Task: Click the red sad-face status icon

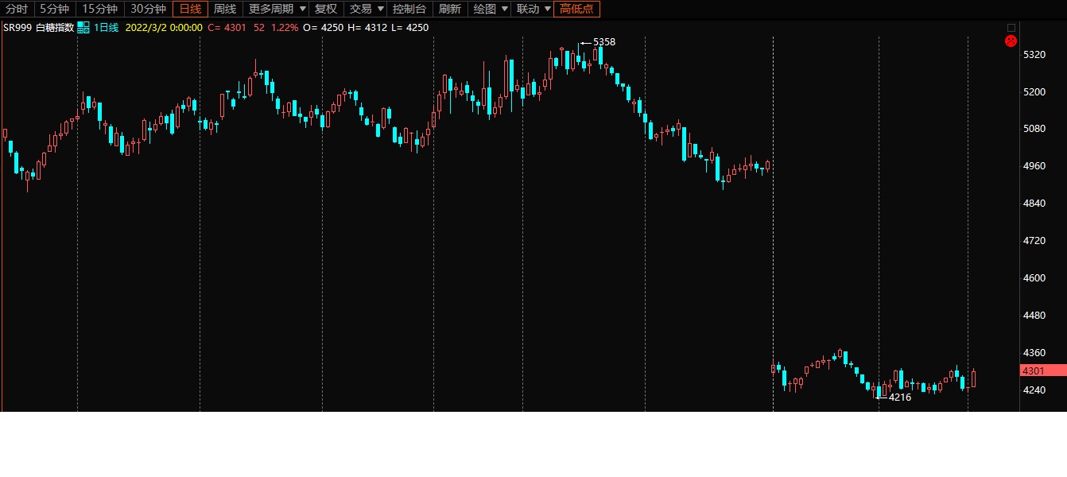Action: [x=1011, y=41]
